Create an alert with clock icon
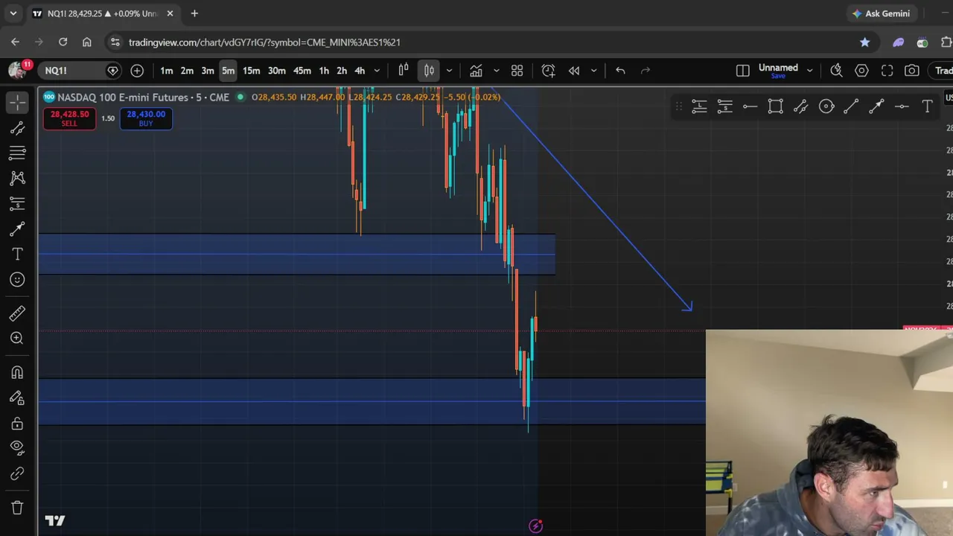The image size is (953, 536). point(548,71)
